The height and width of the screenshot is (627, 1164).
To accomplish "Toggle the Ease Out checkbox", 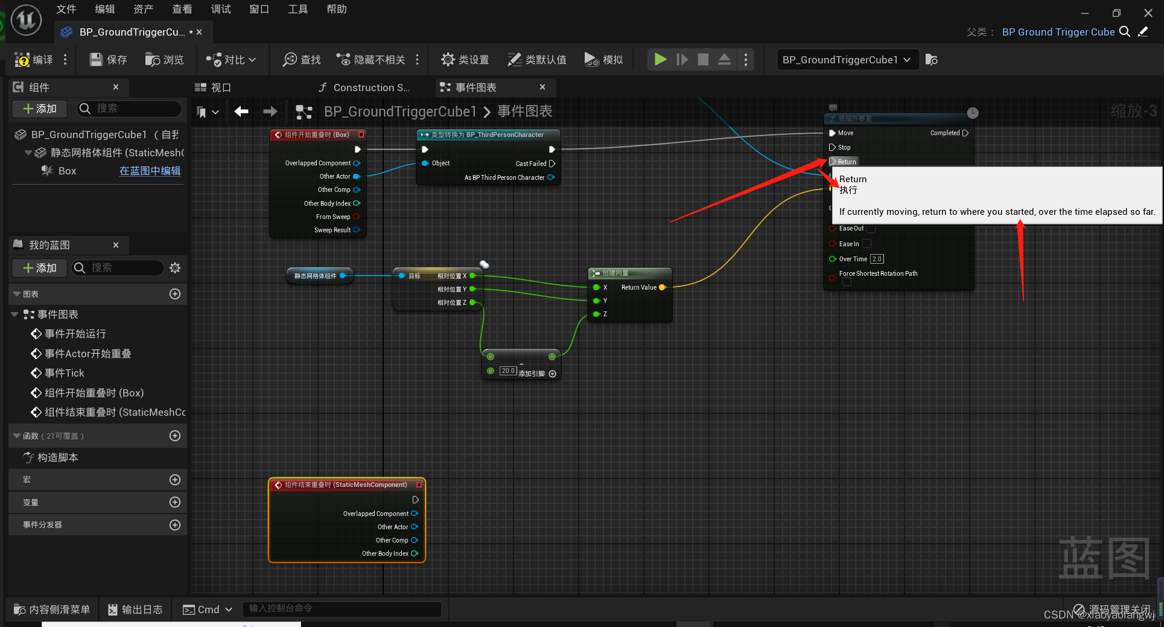I will click(871, 229).
